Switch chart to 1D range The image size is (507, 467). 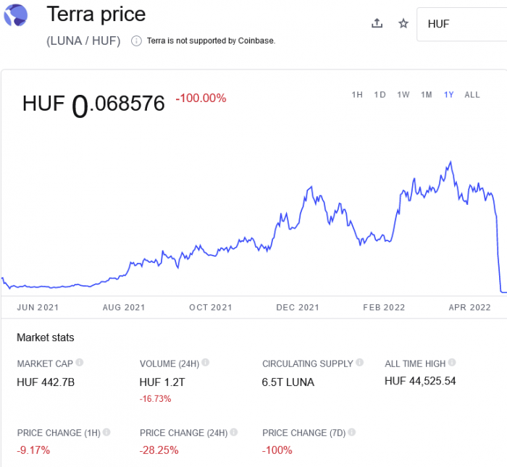[380, 95]
